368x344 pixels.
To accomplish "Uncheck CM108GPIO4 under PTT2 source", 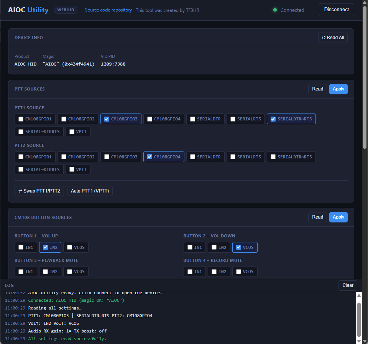I will click(150, 157).
